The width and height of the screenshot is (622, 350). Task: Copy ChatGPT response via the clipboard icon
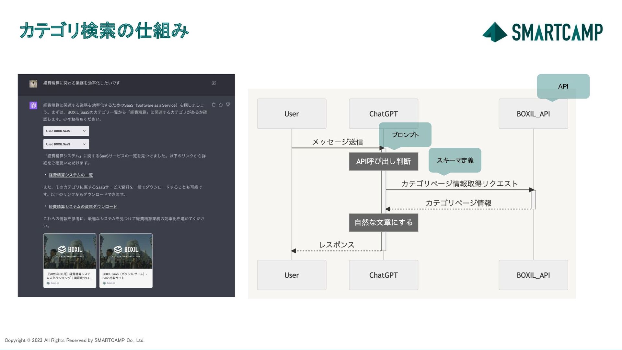pos(213,105)
